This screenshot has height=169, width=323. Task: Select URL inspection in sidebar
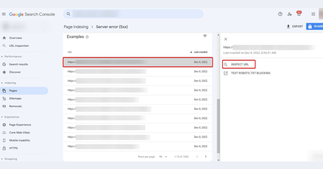tap(19, 46)
